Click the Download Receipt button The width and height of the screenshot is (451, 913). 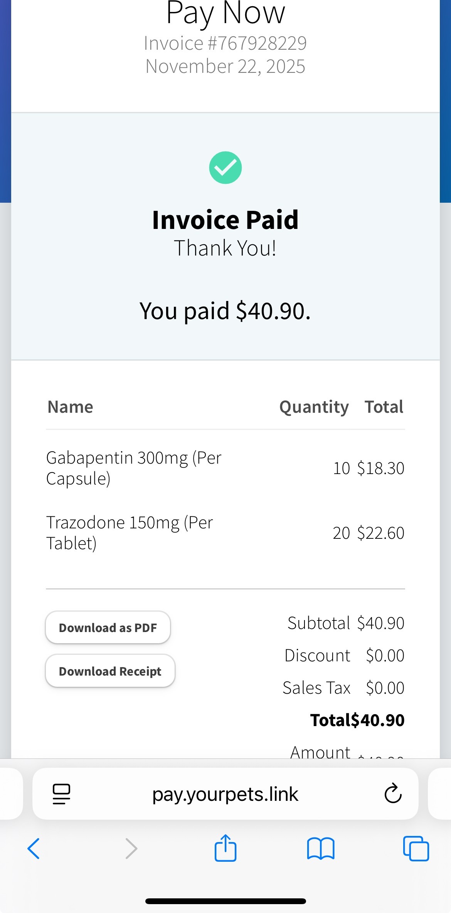click(x=110, y=671)
